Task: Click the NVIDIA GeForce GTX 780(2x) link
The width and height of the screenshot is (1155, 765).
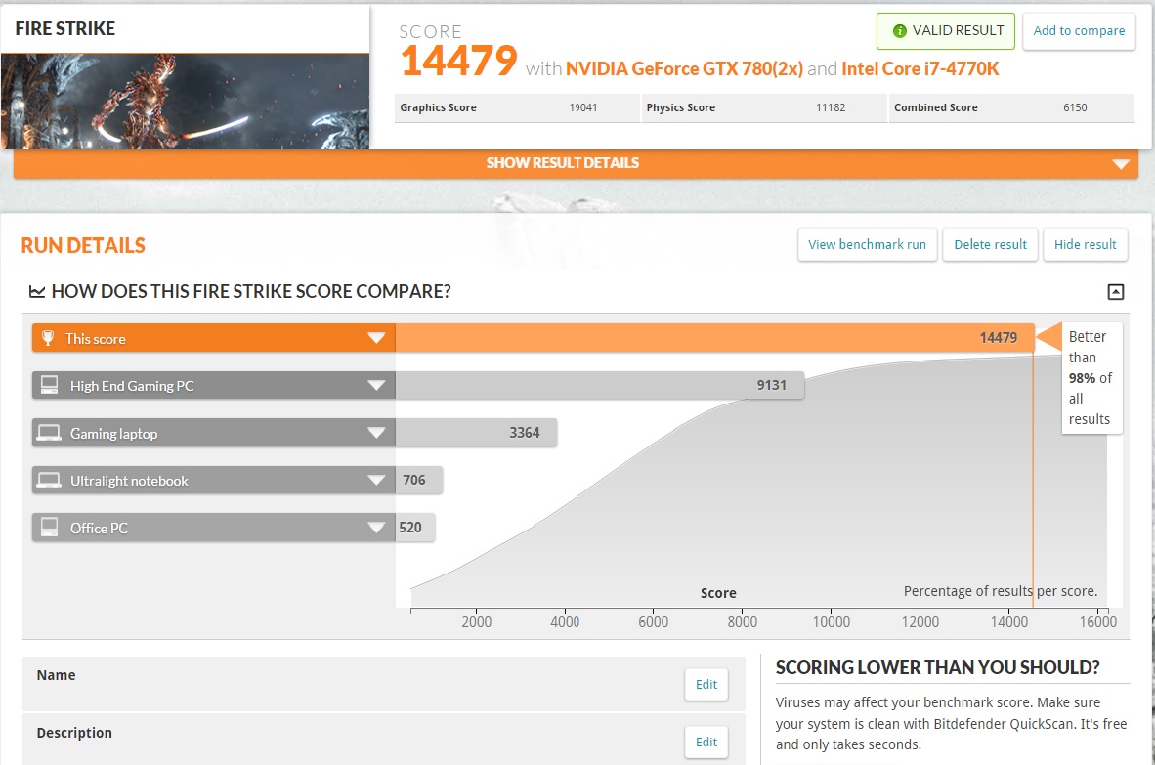Action: [x=684, y=69]
